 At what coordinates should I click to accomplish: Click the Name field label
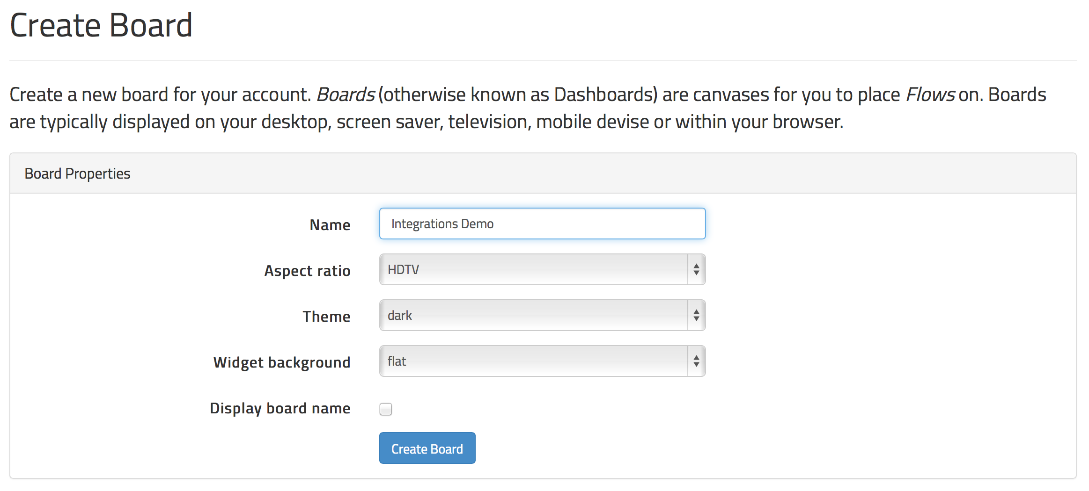(x=330, y=225)
